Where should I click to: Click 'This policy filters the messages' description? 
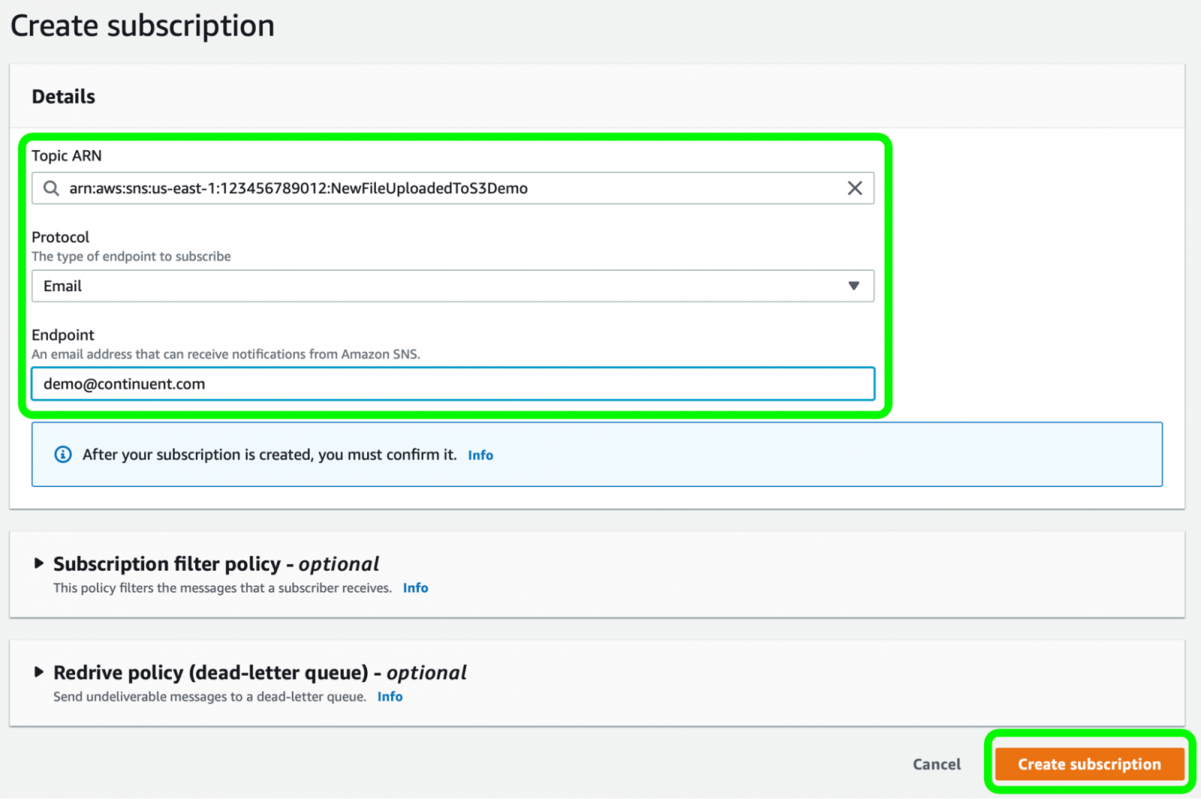(222, 588)
